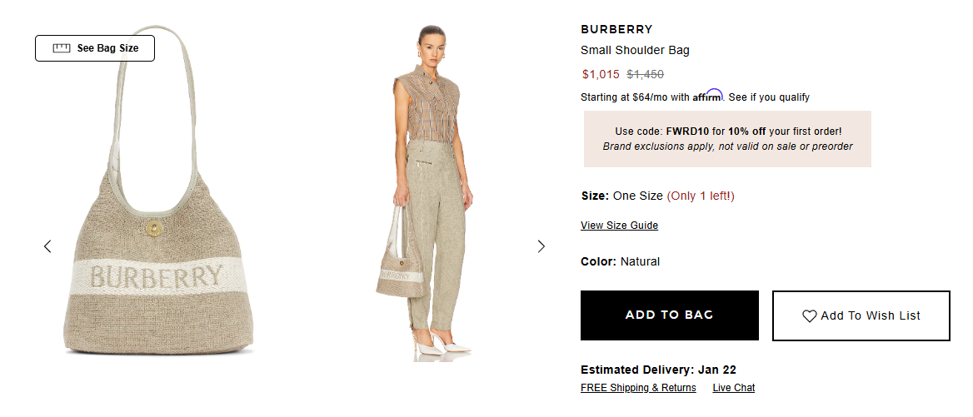Click the Small Shoulder Bag title
Image resolution: width=973 pixels, height=417 pixels.
point(635,50)
